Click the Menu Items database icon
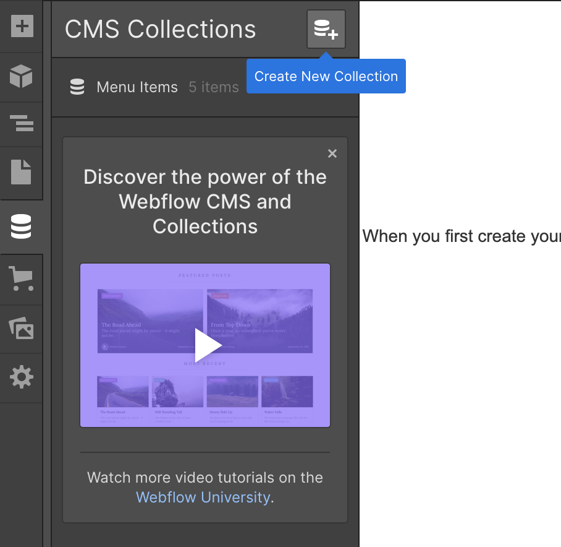 coord(77,87)
